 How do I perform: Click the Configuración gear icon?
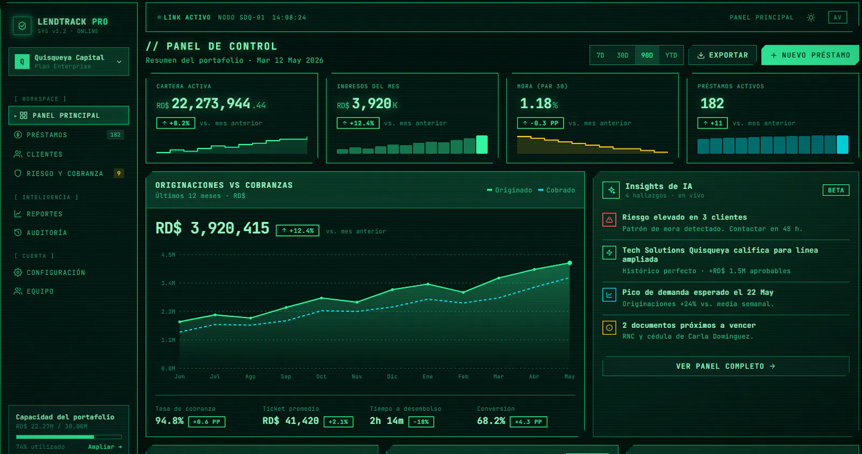(x=18, y=273)
